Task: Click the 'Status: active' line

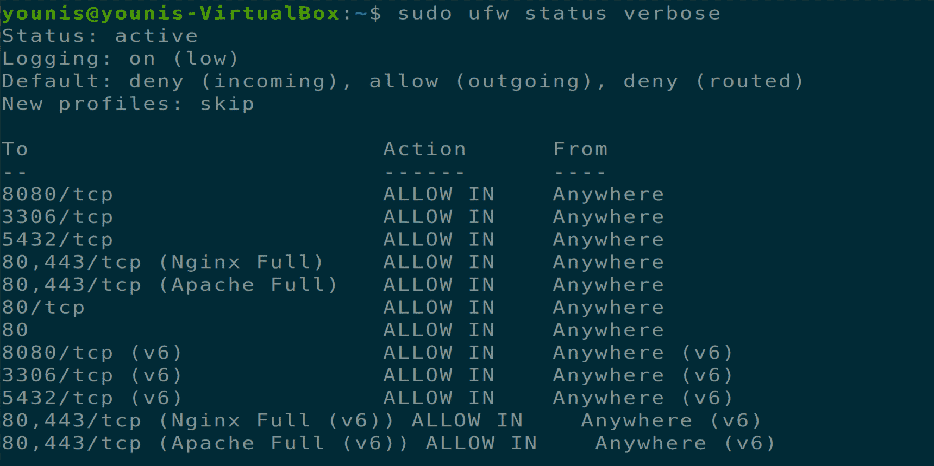Action: point(100,36)
